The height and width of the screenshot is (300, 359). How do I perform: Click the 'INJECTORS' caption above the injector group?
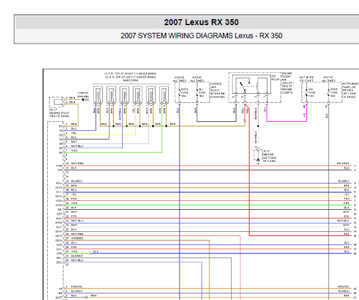pyautogui.click(x=130, y=81)
